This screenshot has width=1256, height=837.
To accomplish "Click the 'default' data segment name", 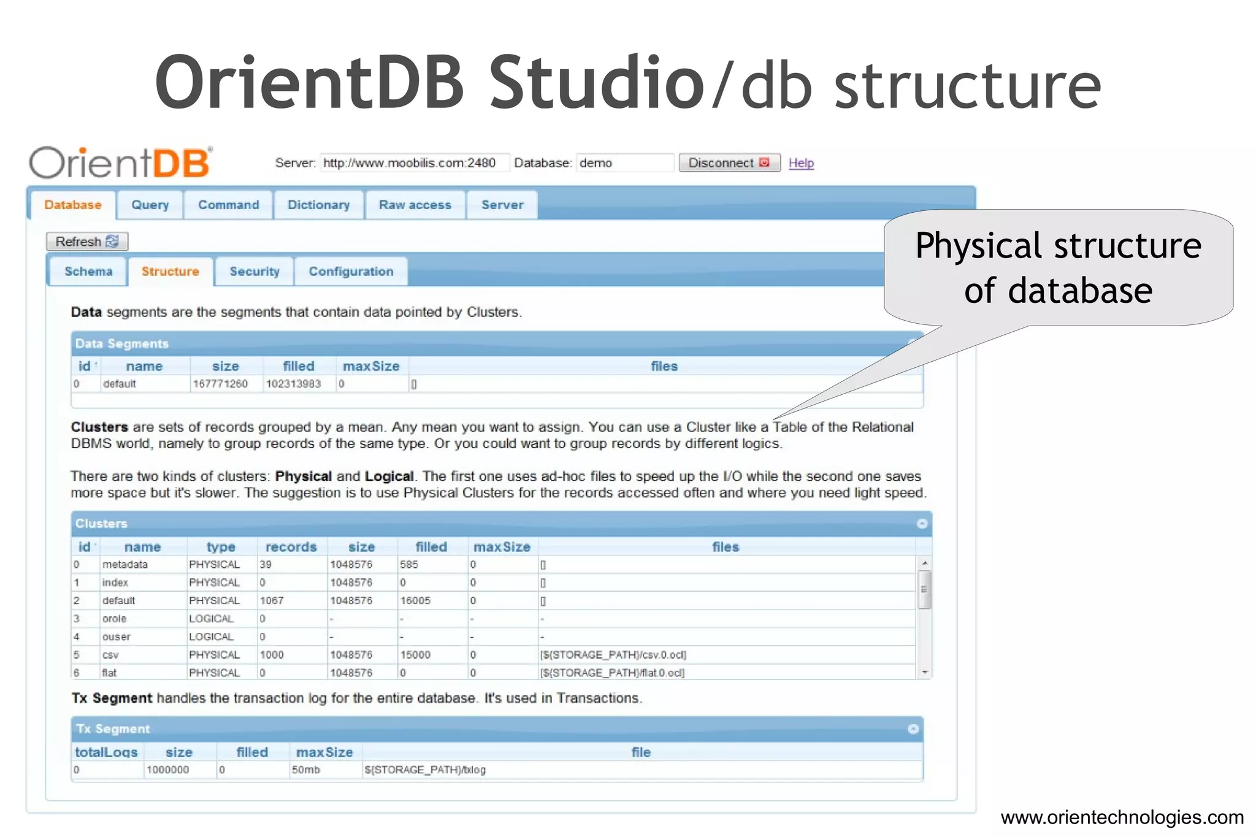I will click(120, 384).
